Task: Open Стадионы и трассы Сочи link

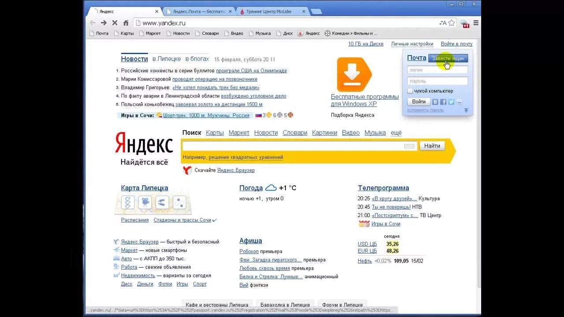Action: coord(182,220)
